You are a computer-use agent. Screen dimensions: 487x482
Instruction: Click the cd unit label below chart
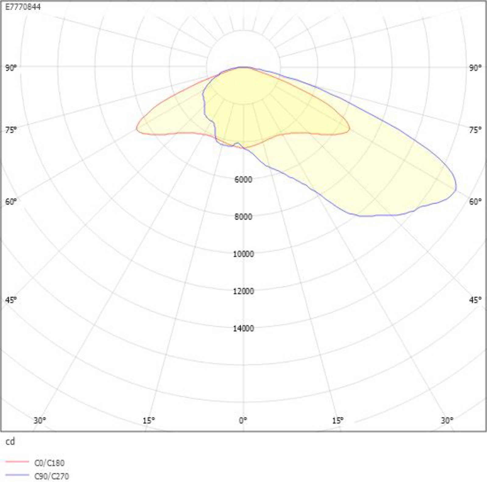coord(10,441)
